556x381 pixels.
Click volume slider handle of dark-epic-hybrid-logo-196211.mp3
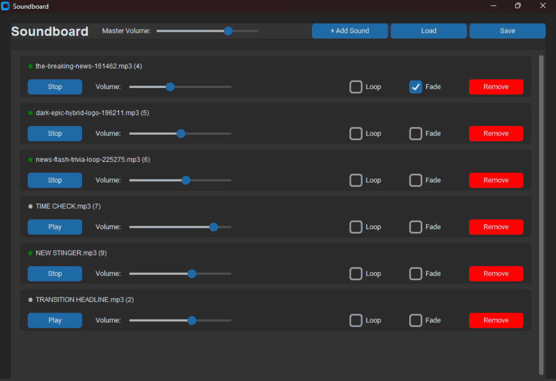point(181,134)
